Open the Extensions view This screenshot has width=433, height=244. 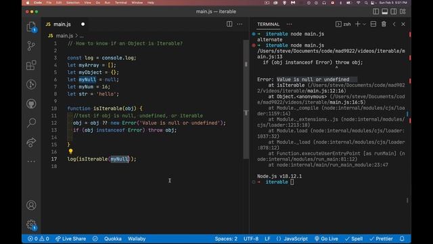31,65
